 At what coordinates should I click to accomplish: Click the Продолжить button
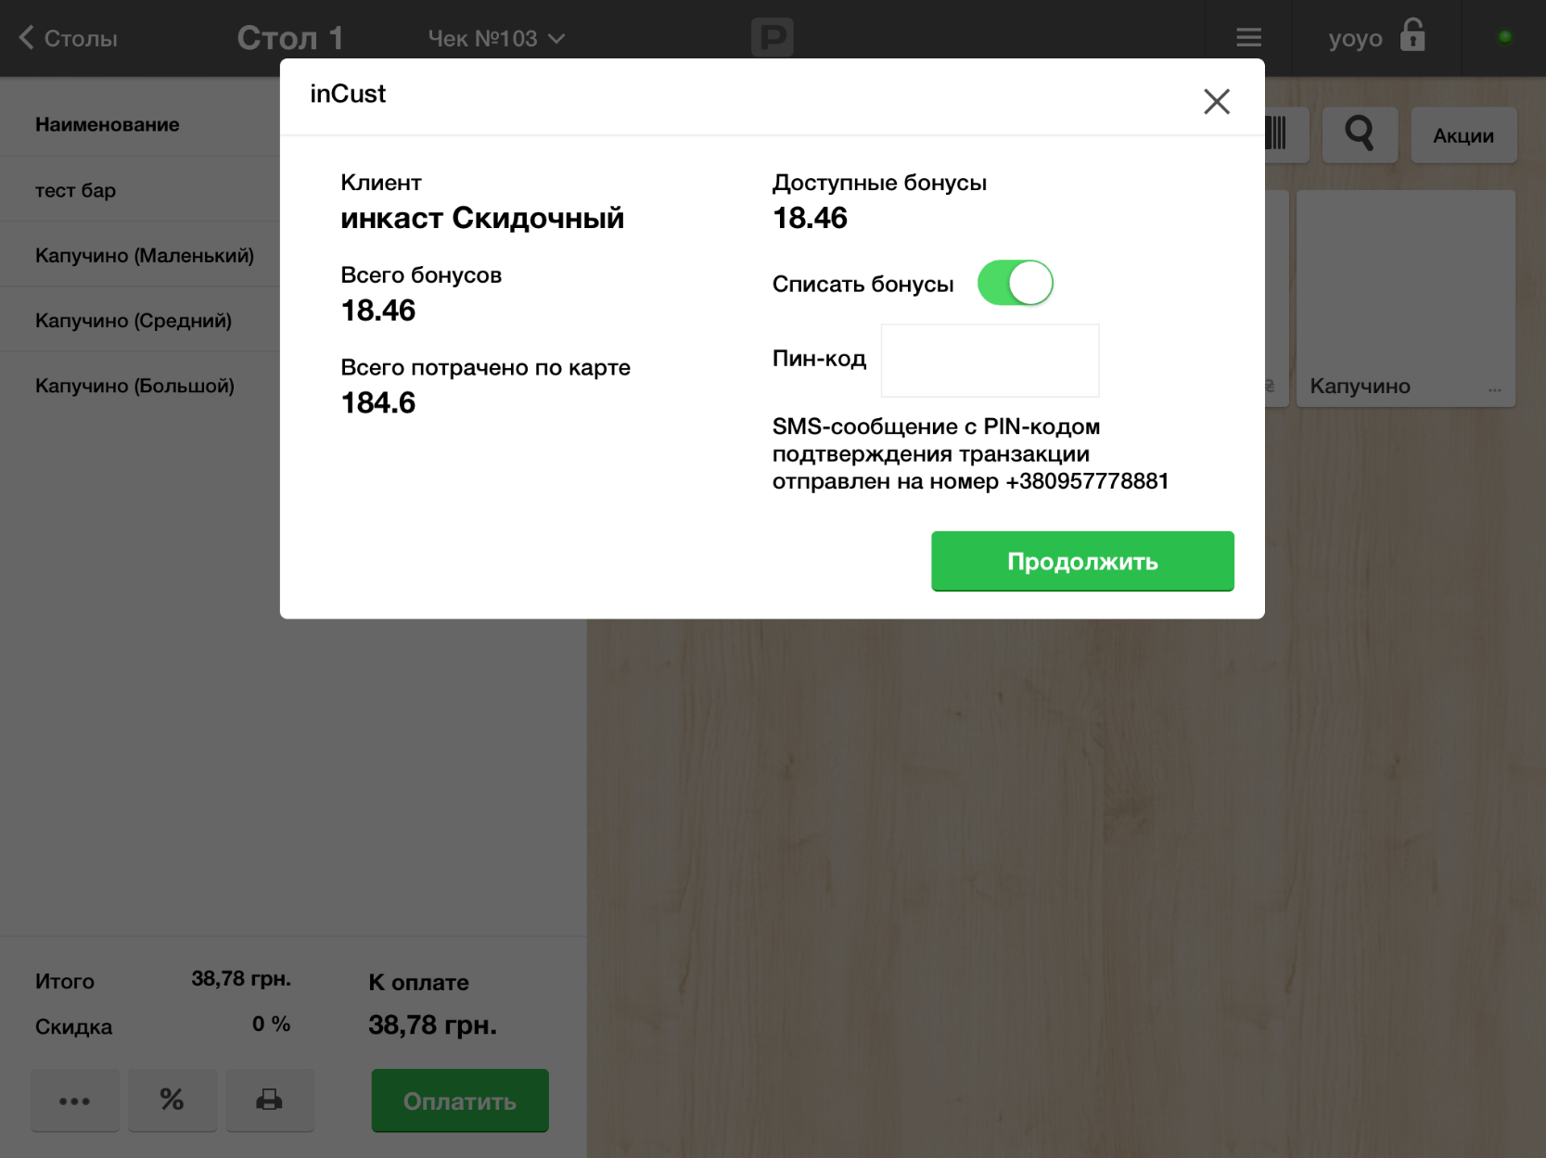click(1082, 561)
